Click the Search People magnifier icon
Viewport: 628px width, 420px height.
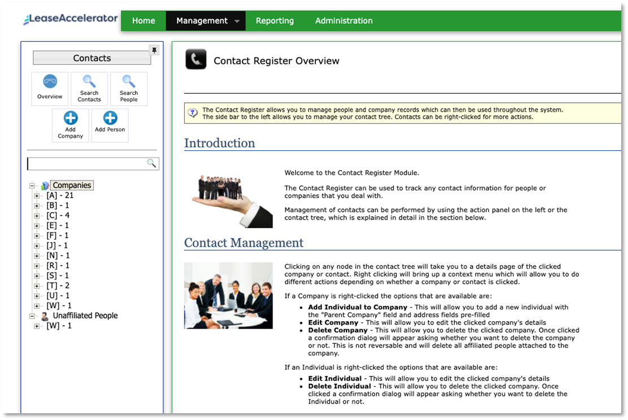[128, 81]
